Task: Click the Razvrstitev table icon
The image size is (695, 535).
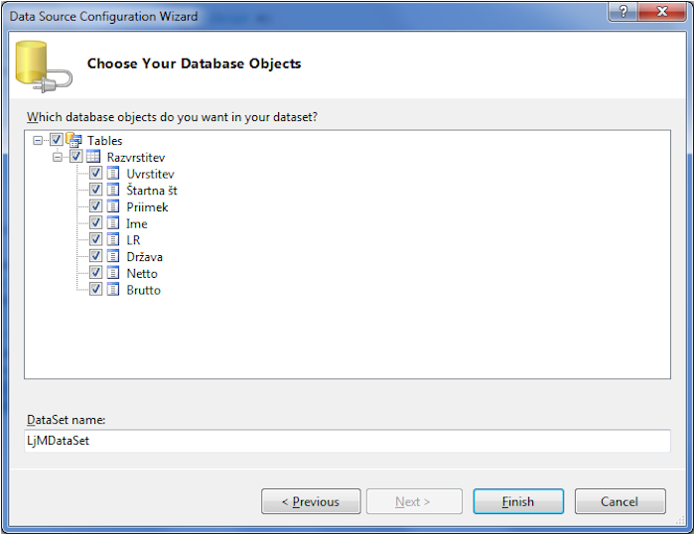Action: click(94, 158)
